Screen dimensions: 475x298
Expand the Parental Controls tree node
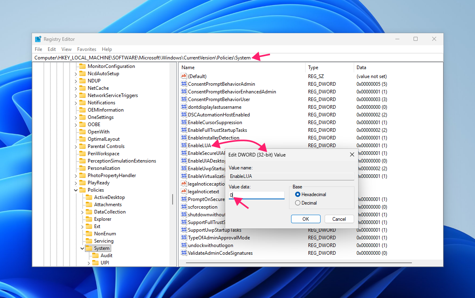76,147
